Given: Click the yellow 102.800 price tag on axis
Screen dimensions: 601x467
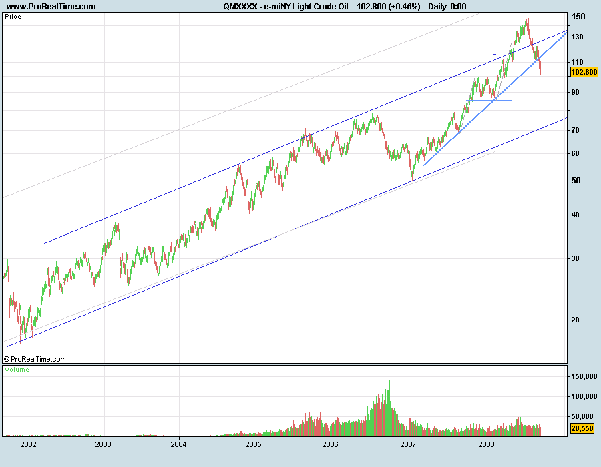Looking at the screenshot, I should click(584, 72).
